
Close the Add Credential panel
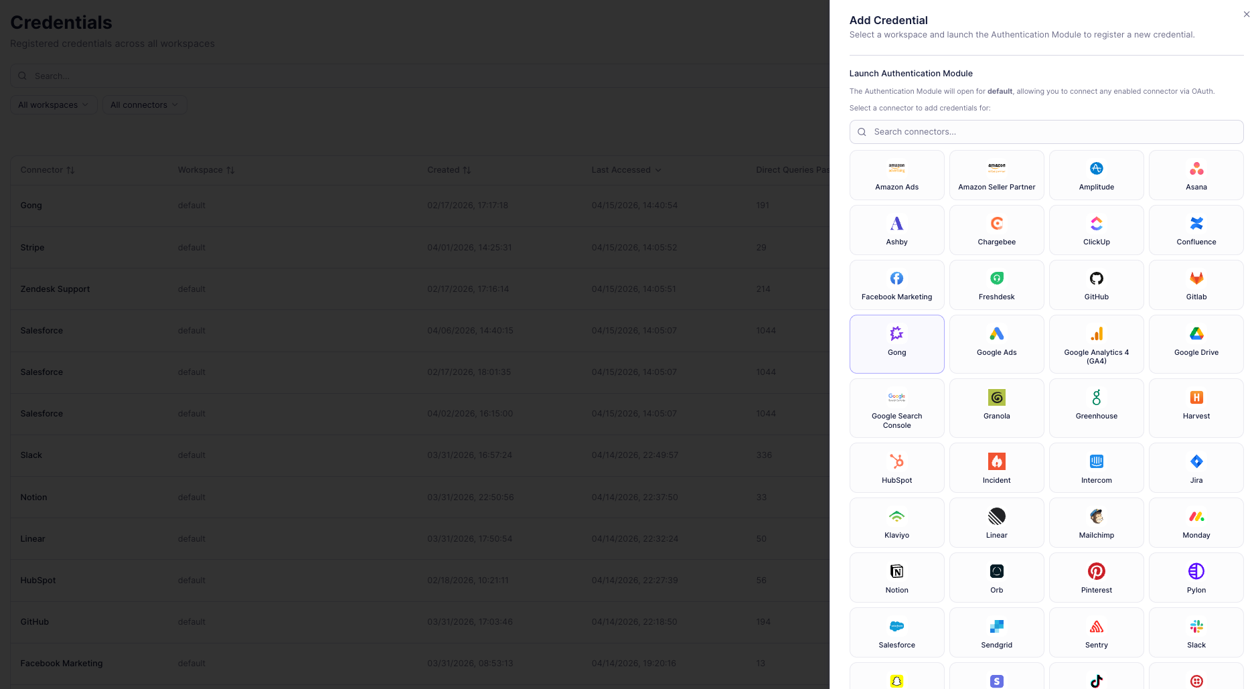click(x=1246, y=14)
